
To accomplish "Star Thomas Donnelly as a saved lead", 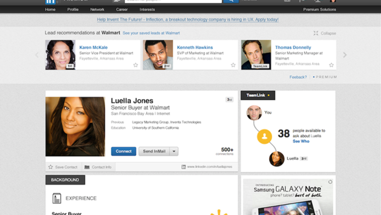I will point(331,65).
